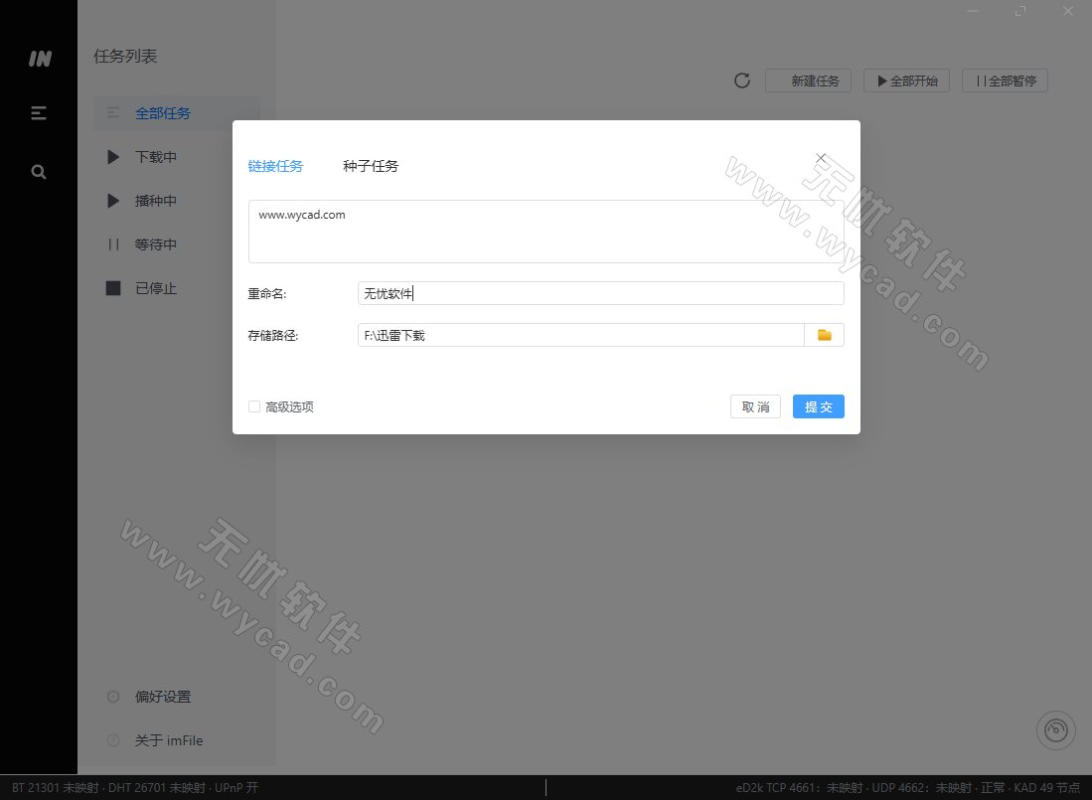The image size is (1092, 800).
Task: Cancel the dialog with 取消 button
Action: (755, 406)
